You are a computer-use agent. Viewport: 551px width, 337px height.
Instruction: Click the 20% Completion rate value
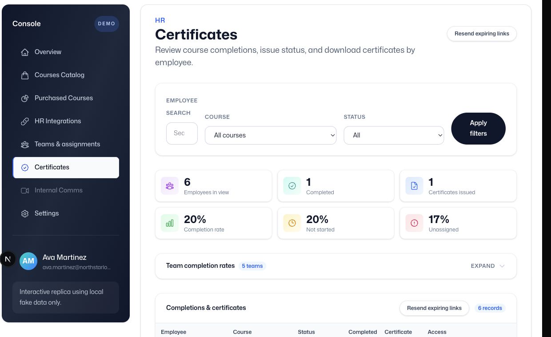195,219
